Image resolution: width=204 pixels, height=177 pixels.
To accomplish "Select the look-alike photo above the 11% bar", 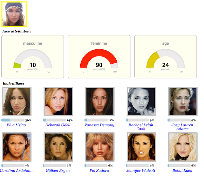I will click(x=100, y=101).
